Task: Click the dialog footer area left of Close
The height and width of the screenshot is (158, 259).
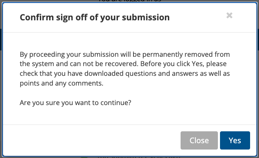Action: tap(92, 140)
